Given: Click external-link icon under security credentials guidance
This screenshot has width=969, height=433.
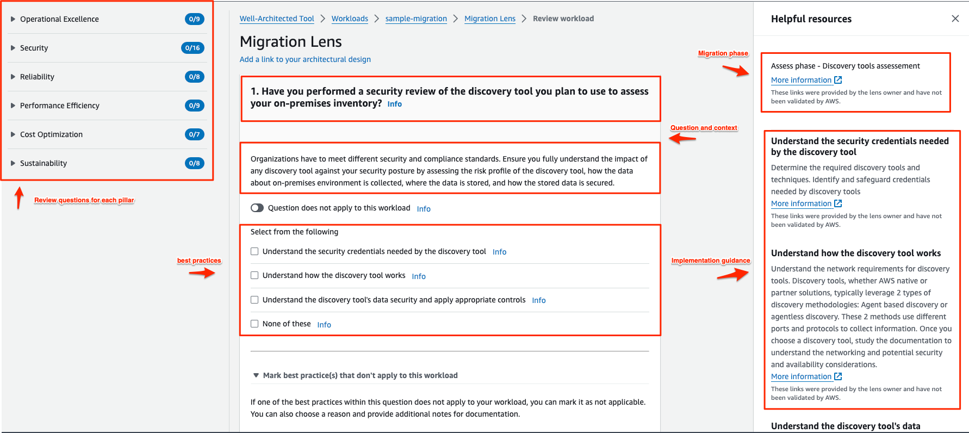Looking at the screenshot, I should click(x=838, y=203).
